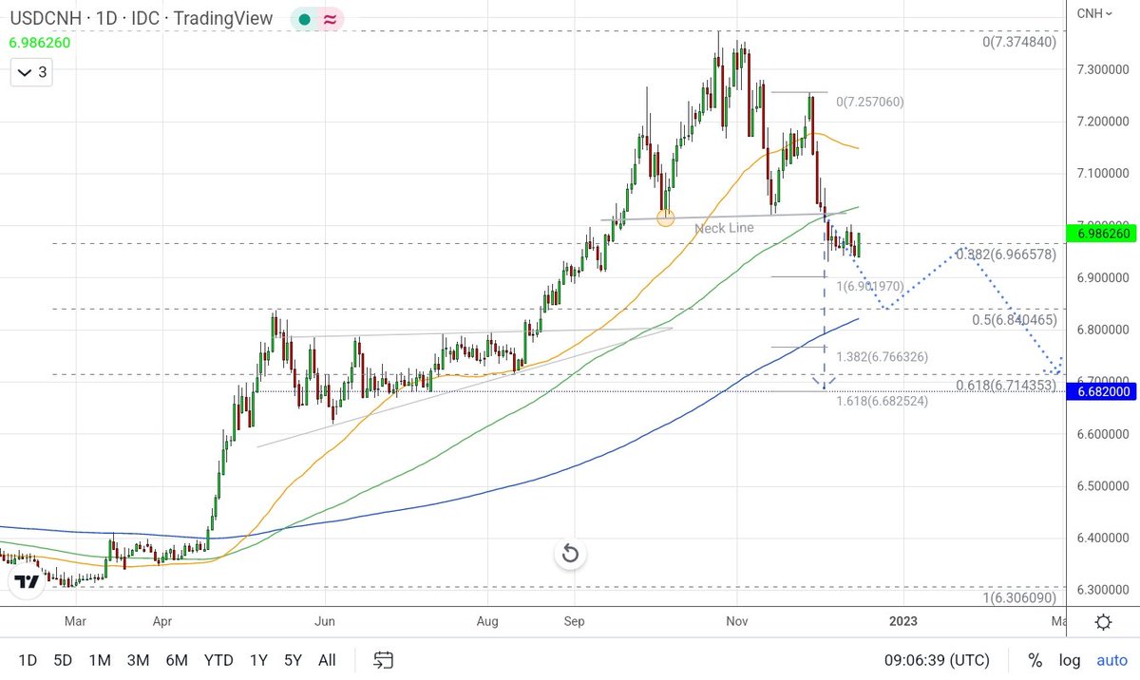Select the 6M time range

coord(176,660)
